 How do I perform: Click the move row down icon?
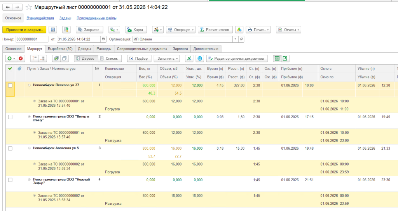(x=43, y=59)
